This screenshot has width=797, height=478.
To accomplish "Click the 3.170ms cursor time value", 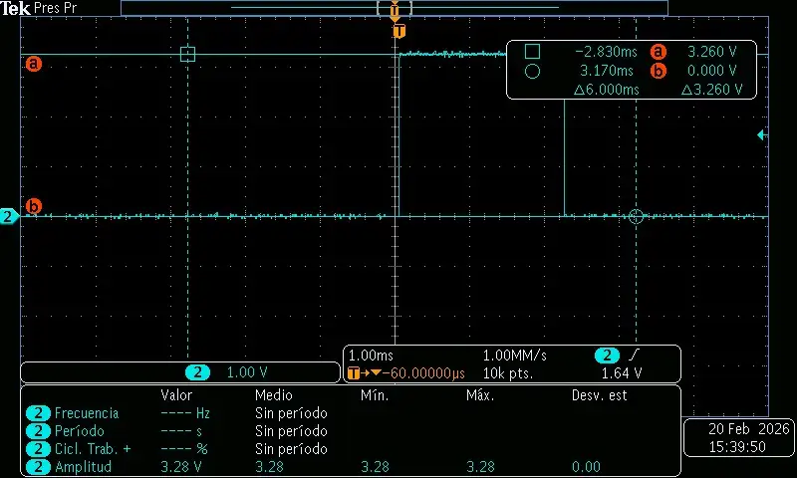I will [607, 70].
